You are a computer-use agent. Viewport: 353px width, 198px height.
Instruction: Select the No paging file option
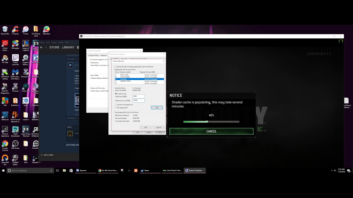(116, 108)
